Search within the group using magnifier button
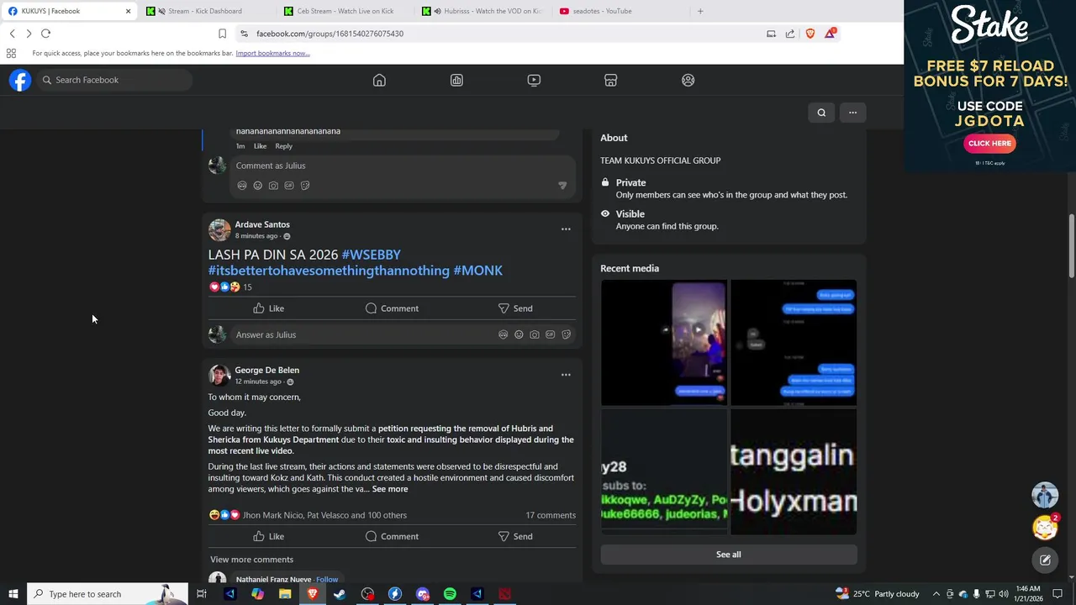This screenshot has width=1076, height=605. [x=821, y=113]
